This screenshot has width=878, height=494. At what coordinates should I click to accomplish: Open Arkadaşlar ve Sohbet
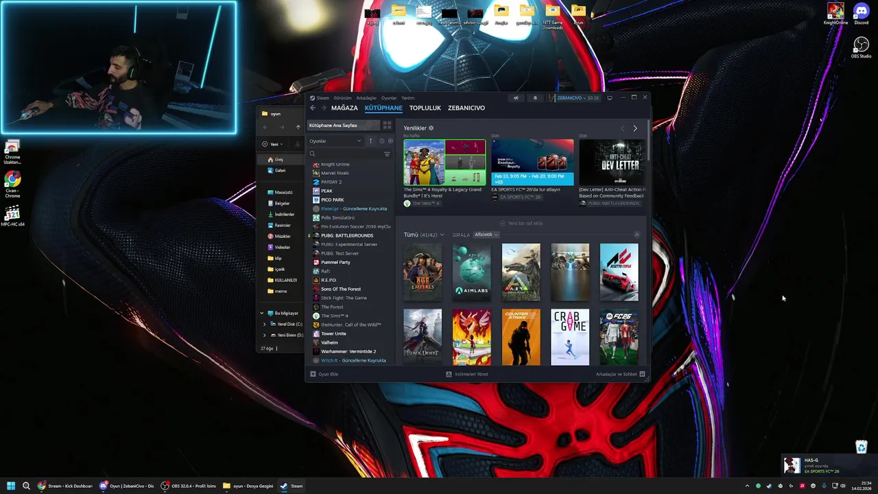click(621, 374)
